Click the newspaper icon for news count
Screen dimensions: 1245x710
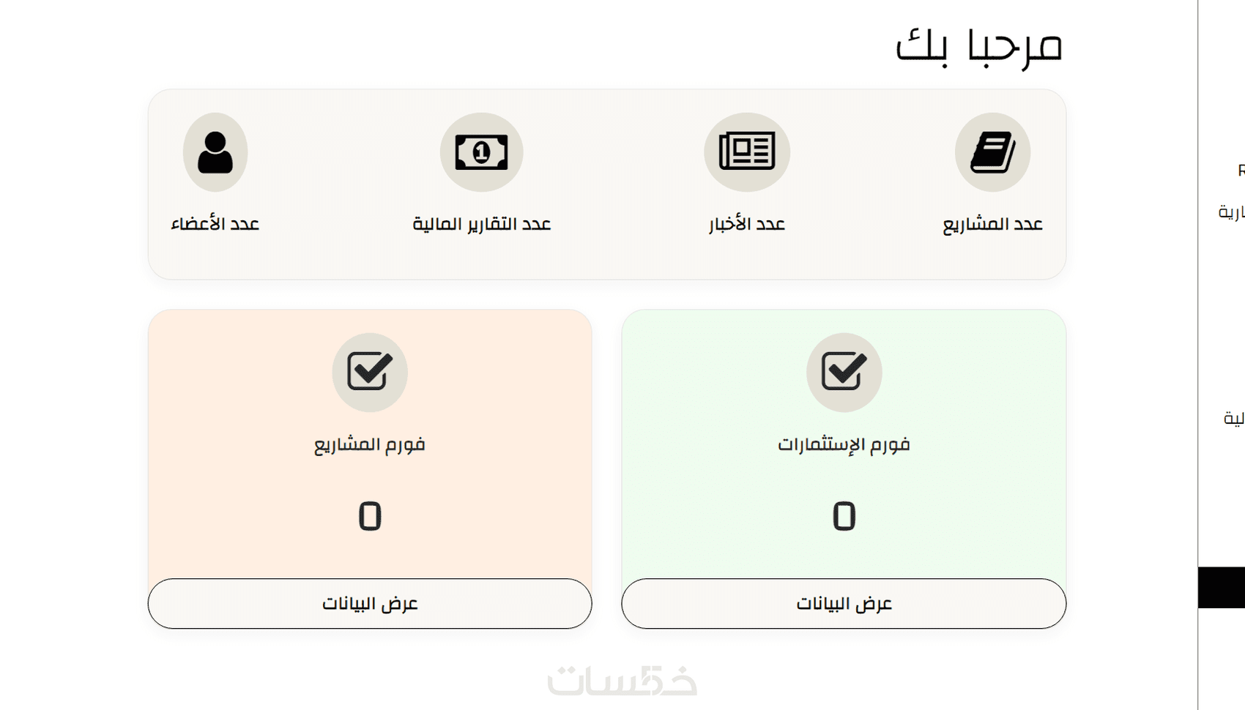[747, 152]
